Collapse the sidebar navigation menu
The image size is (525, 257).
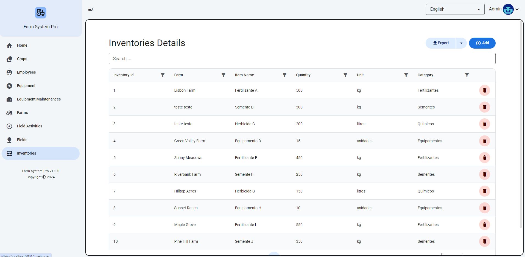point(91,9)
